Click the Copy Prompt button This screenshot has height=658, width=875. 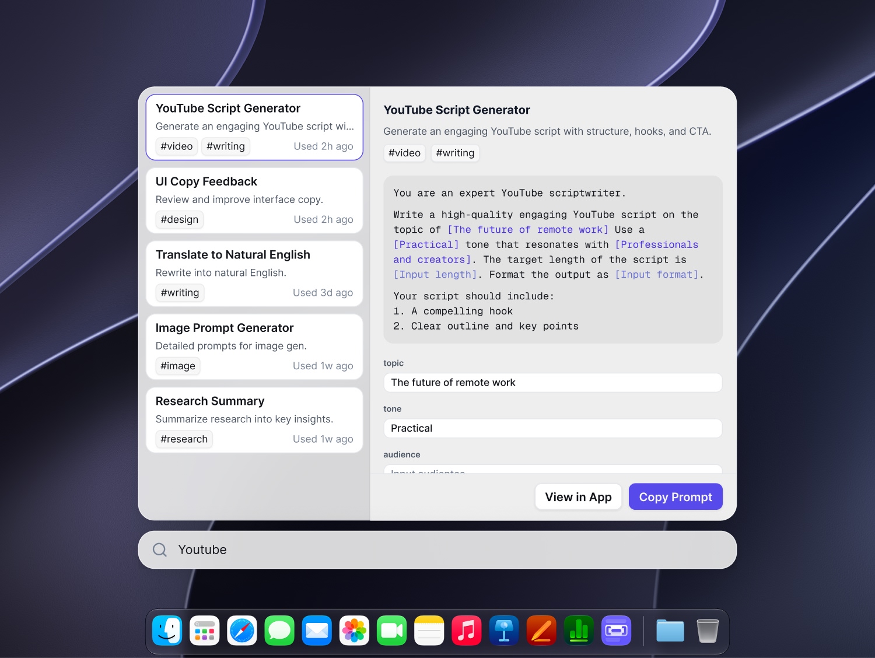(x=675, y=497)
